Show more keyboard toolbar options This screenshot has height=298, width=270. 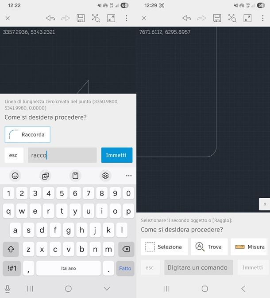click(129, 176)
